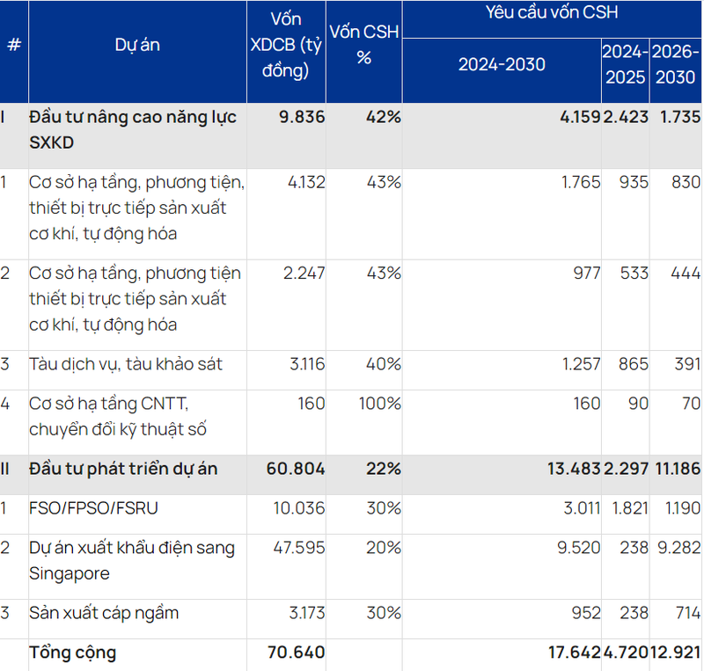Select the total value 70.640 cell
Image resolution: width=704 pixels, height=671 pixels.
(296, 653)
